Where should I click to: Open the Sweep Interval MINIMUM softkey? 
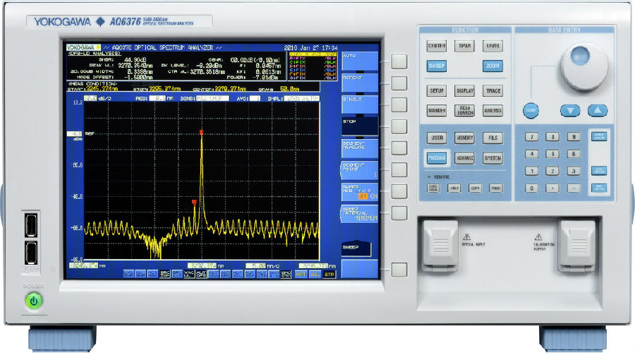[x=359, y=215]
